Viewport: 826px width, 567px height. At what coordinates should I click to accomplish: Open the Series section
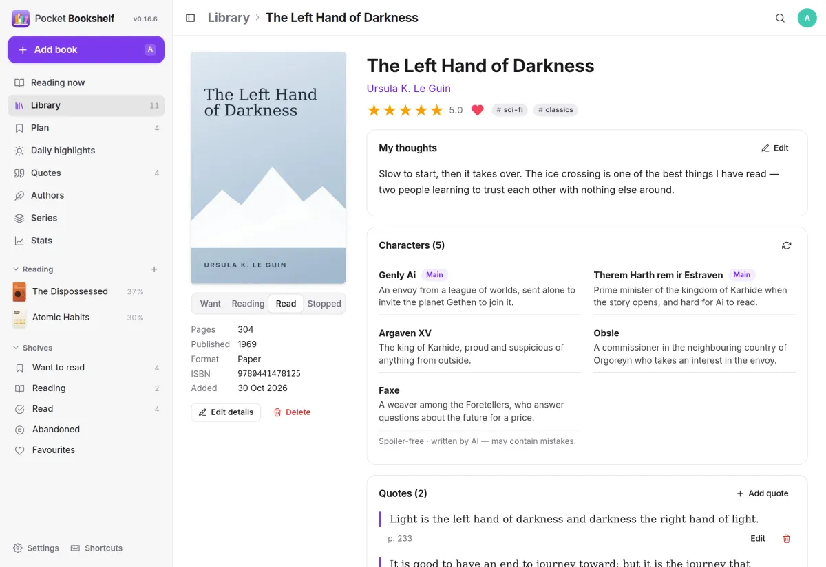tap(86, 218)
